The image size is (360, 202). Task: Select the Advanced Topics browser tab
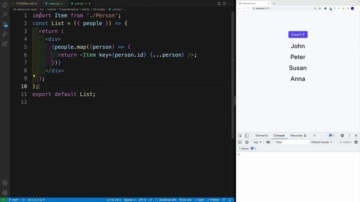(254, 3)
